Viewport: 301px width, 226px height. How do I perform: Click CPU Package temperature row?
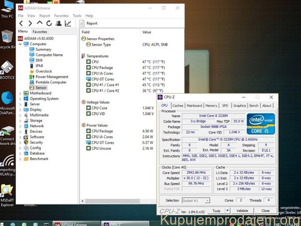click(102, 67)
